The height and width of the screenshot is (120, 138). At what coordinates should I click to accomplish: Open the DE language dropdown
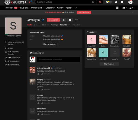110,2
